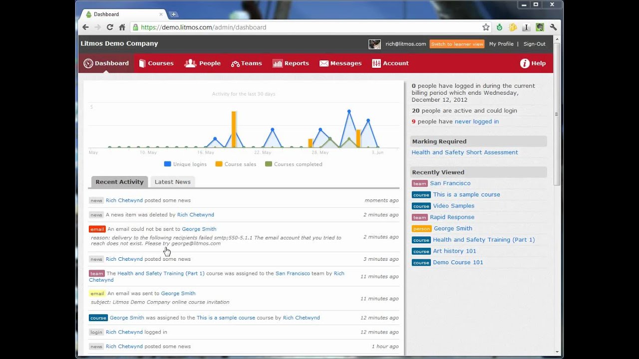Click the tall orange course sales bar
639x359 pixels.
click(x=234, y=130)
